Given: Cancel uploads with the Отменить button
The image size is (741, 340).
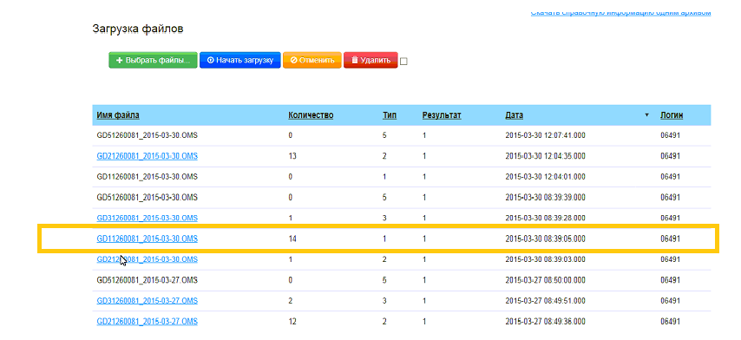Looking at the screenshot, I should point(311,61).
